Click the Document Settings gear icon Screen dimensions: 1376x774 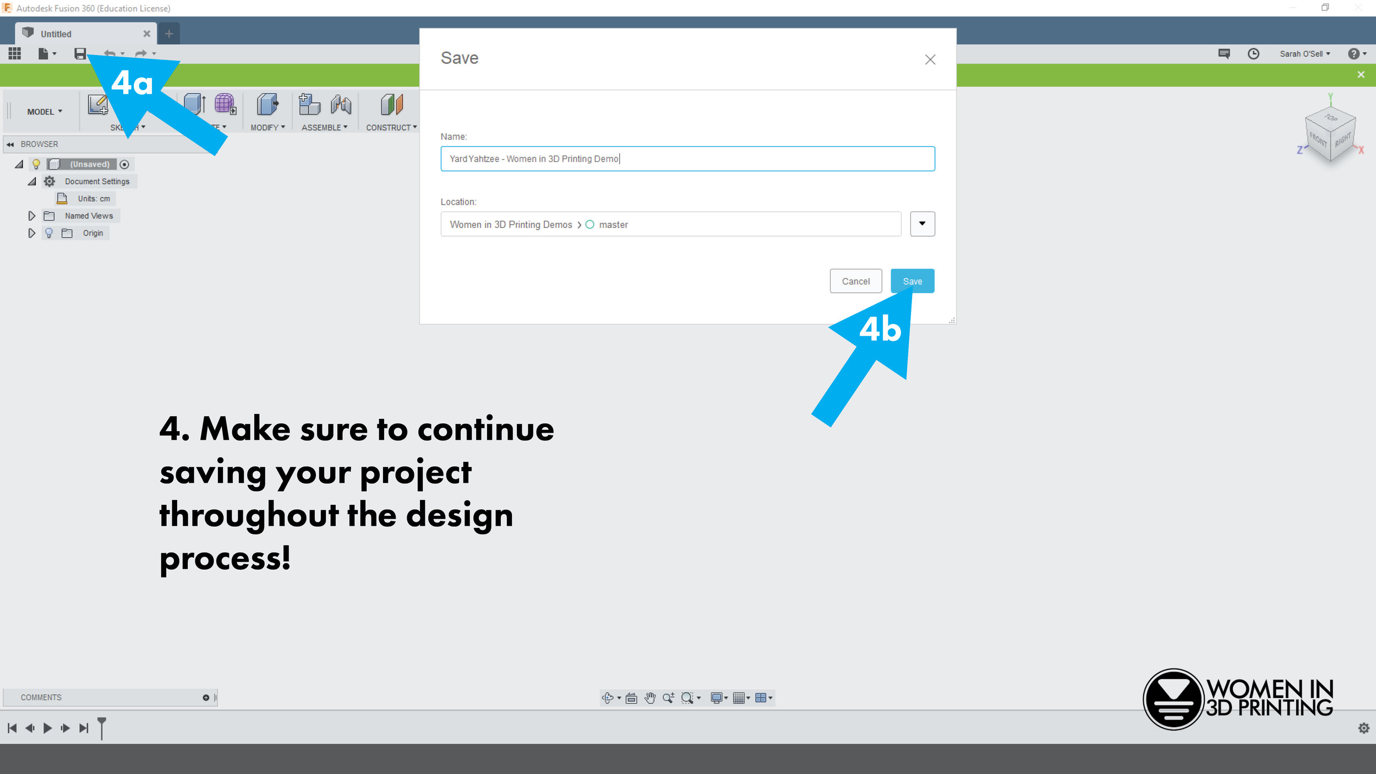click(50, 181)
